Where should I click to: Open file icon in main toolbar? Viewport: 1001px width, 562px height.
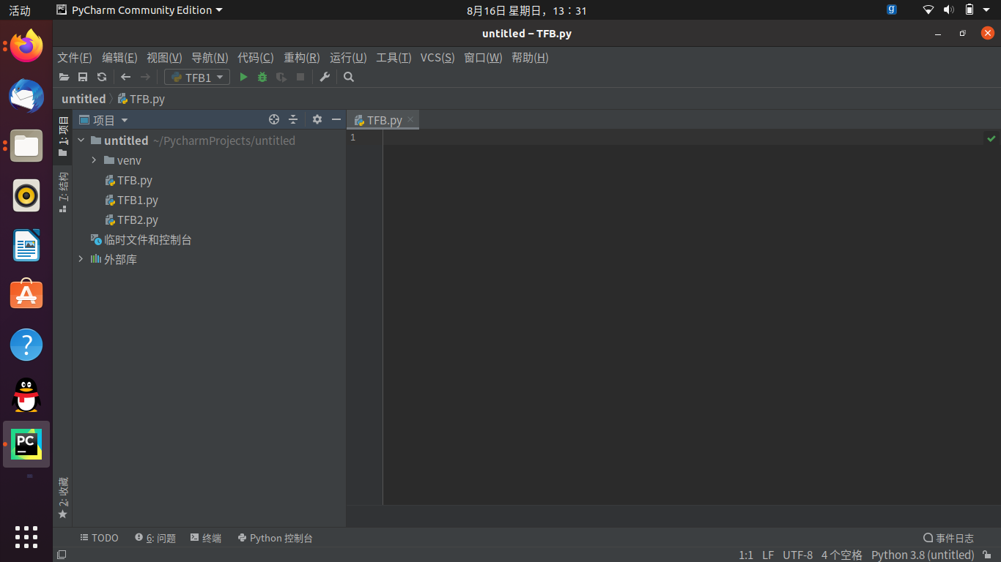(64, 77)
